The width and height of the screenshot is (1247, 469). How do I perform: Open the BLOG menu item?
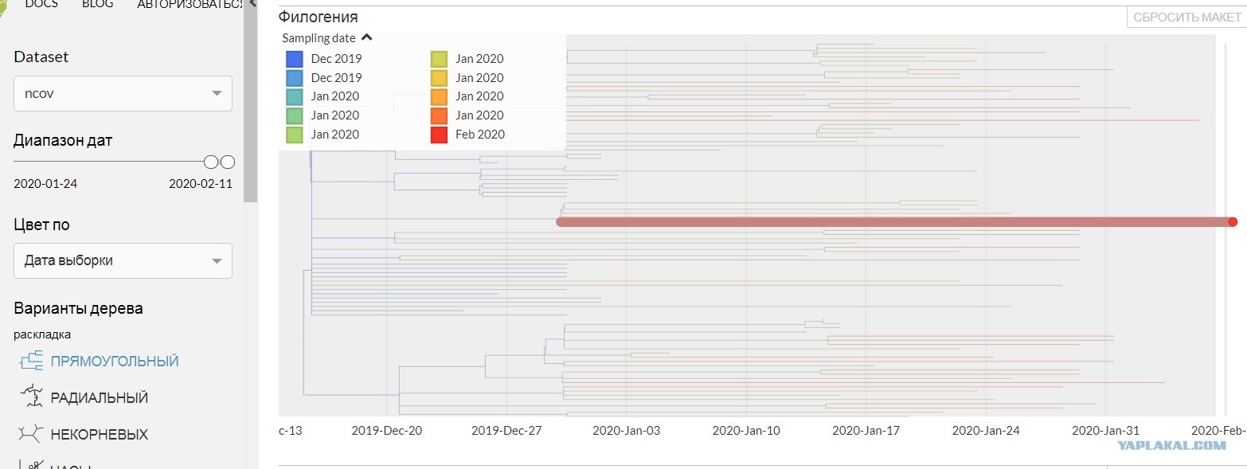98,4
